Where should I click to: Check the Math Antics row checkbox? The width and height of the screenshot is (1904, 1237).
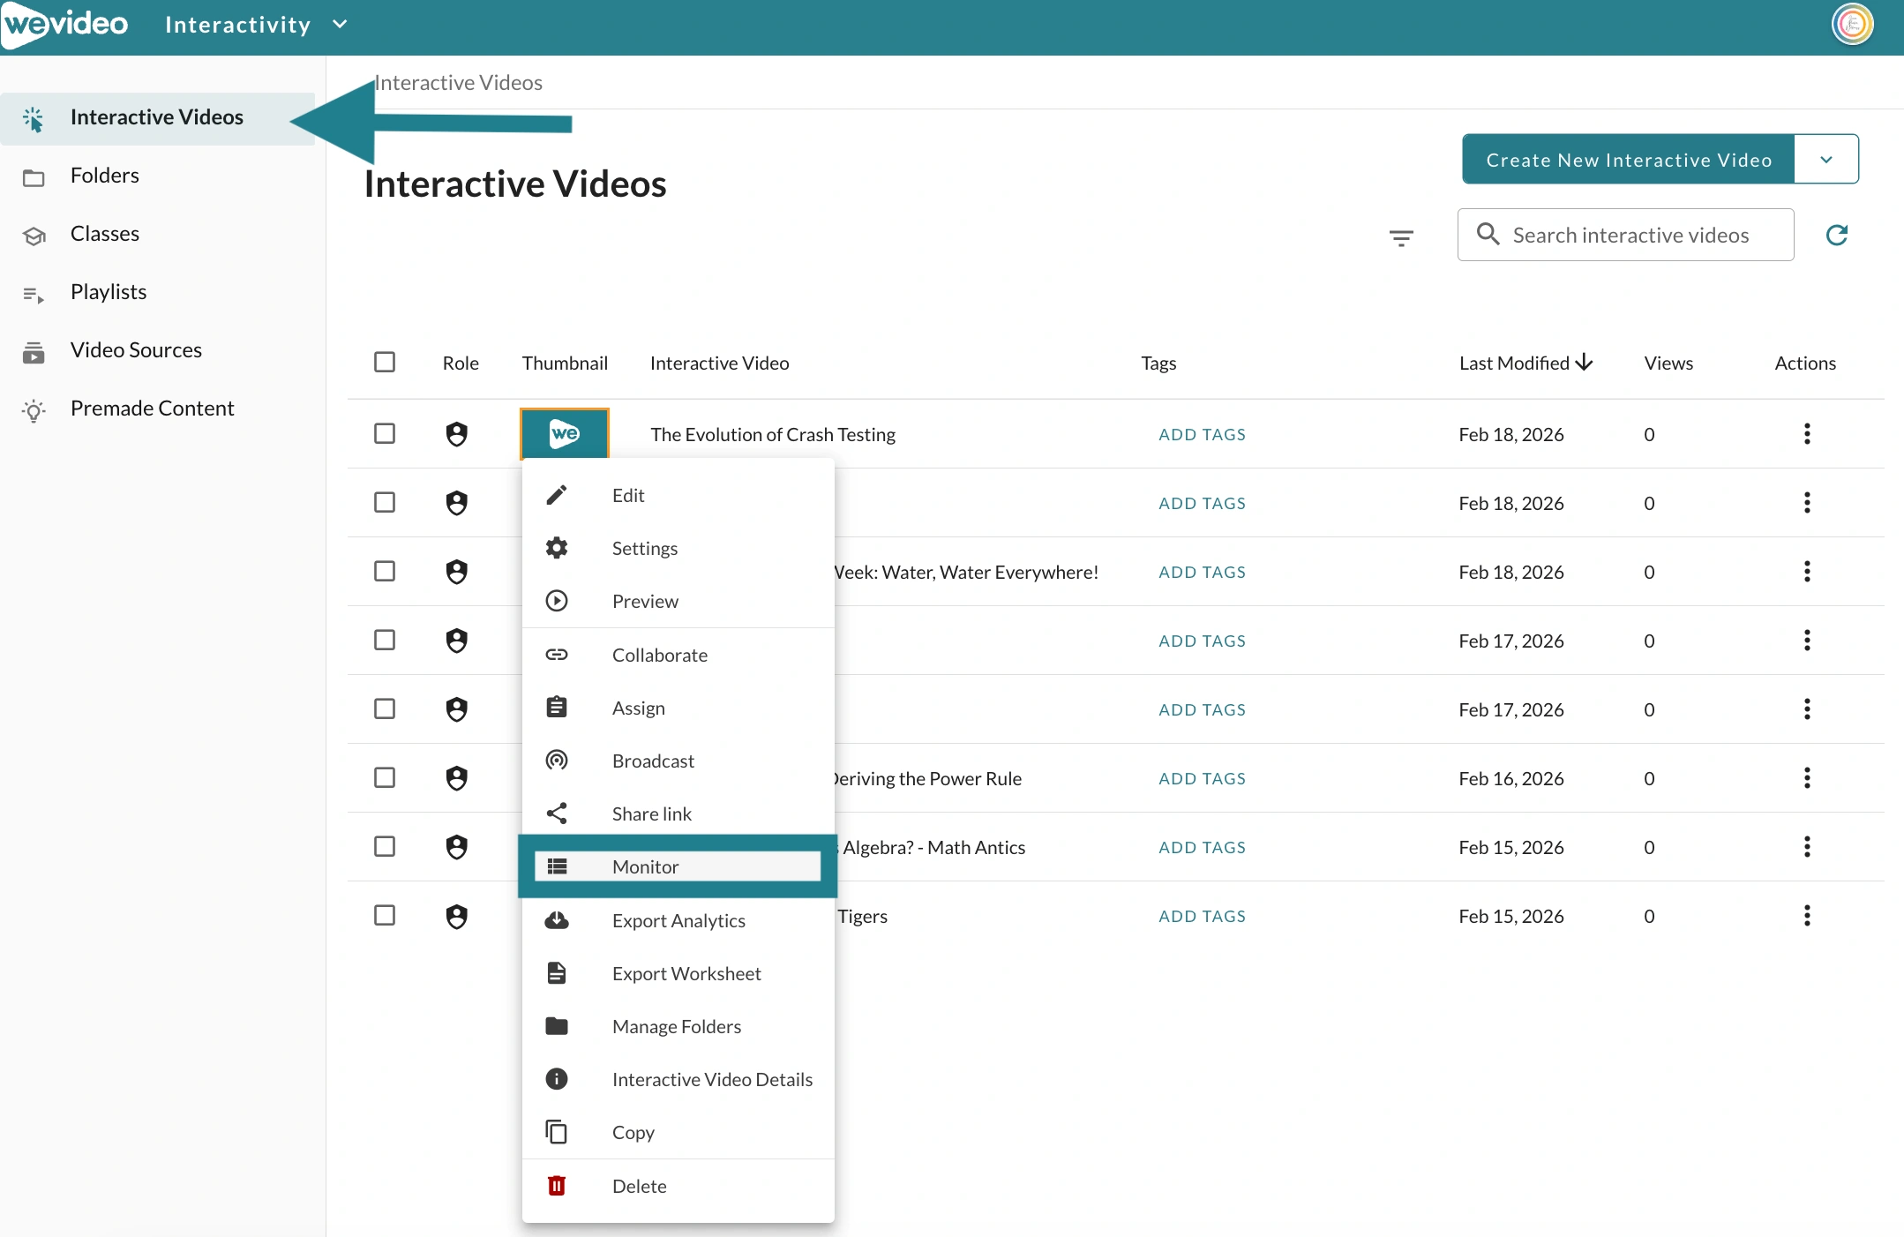click(385, 846)
